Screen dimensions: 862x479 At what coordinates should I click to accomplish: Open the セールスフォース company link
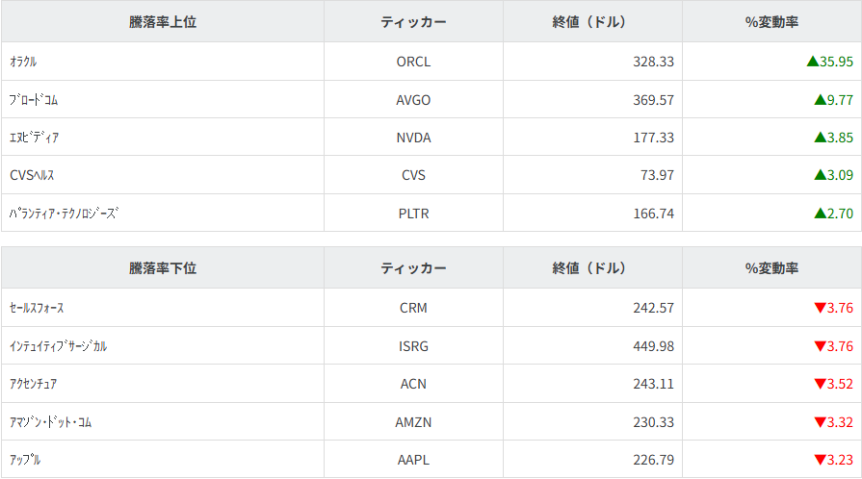pos(37,309)
